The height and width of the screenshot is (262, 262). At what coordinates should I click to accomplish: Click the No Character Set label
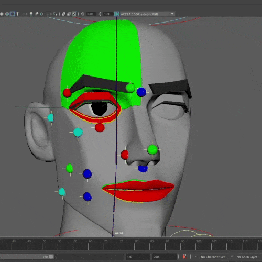[x=213, y=257]
